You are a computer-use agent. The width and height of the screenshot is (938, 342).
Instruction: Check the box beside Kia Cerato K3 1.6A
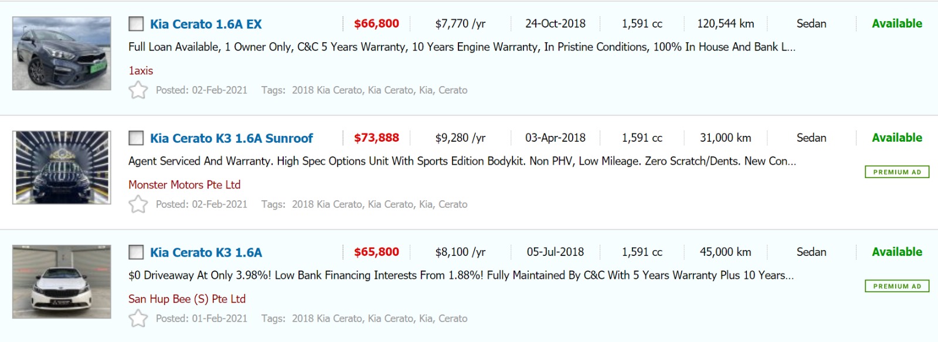[x=136, y=252]
